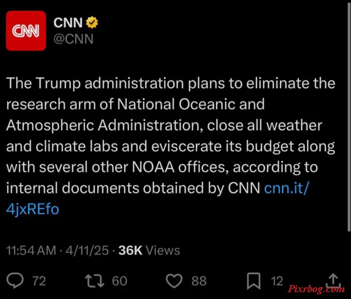Click the vertical scrollbar on right

349,116
